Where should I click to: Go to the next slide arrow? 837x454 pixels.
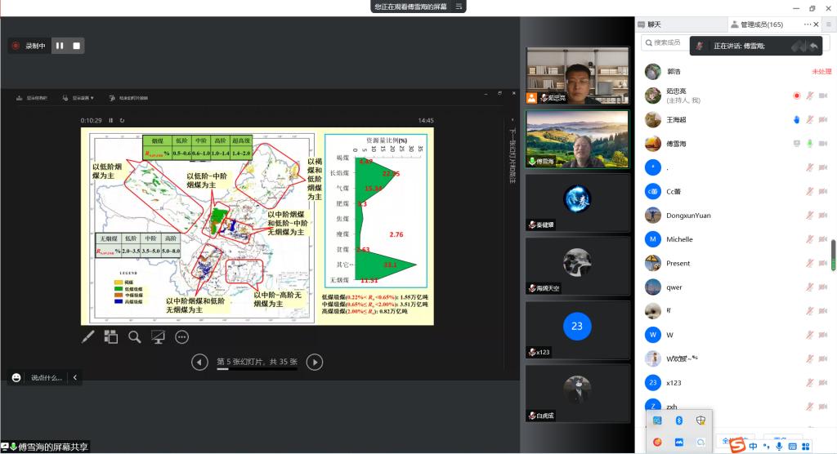[x=314, y=362]
